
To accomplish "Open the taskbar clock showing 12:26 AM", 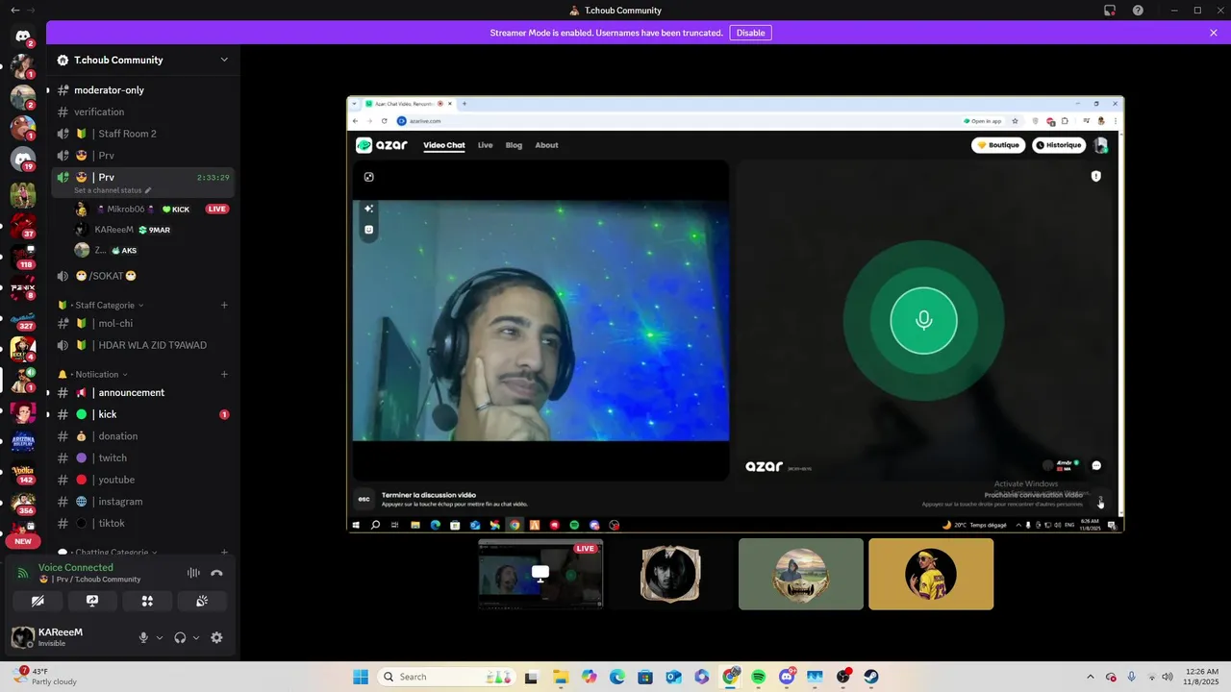I will (1202, 677).
